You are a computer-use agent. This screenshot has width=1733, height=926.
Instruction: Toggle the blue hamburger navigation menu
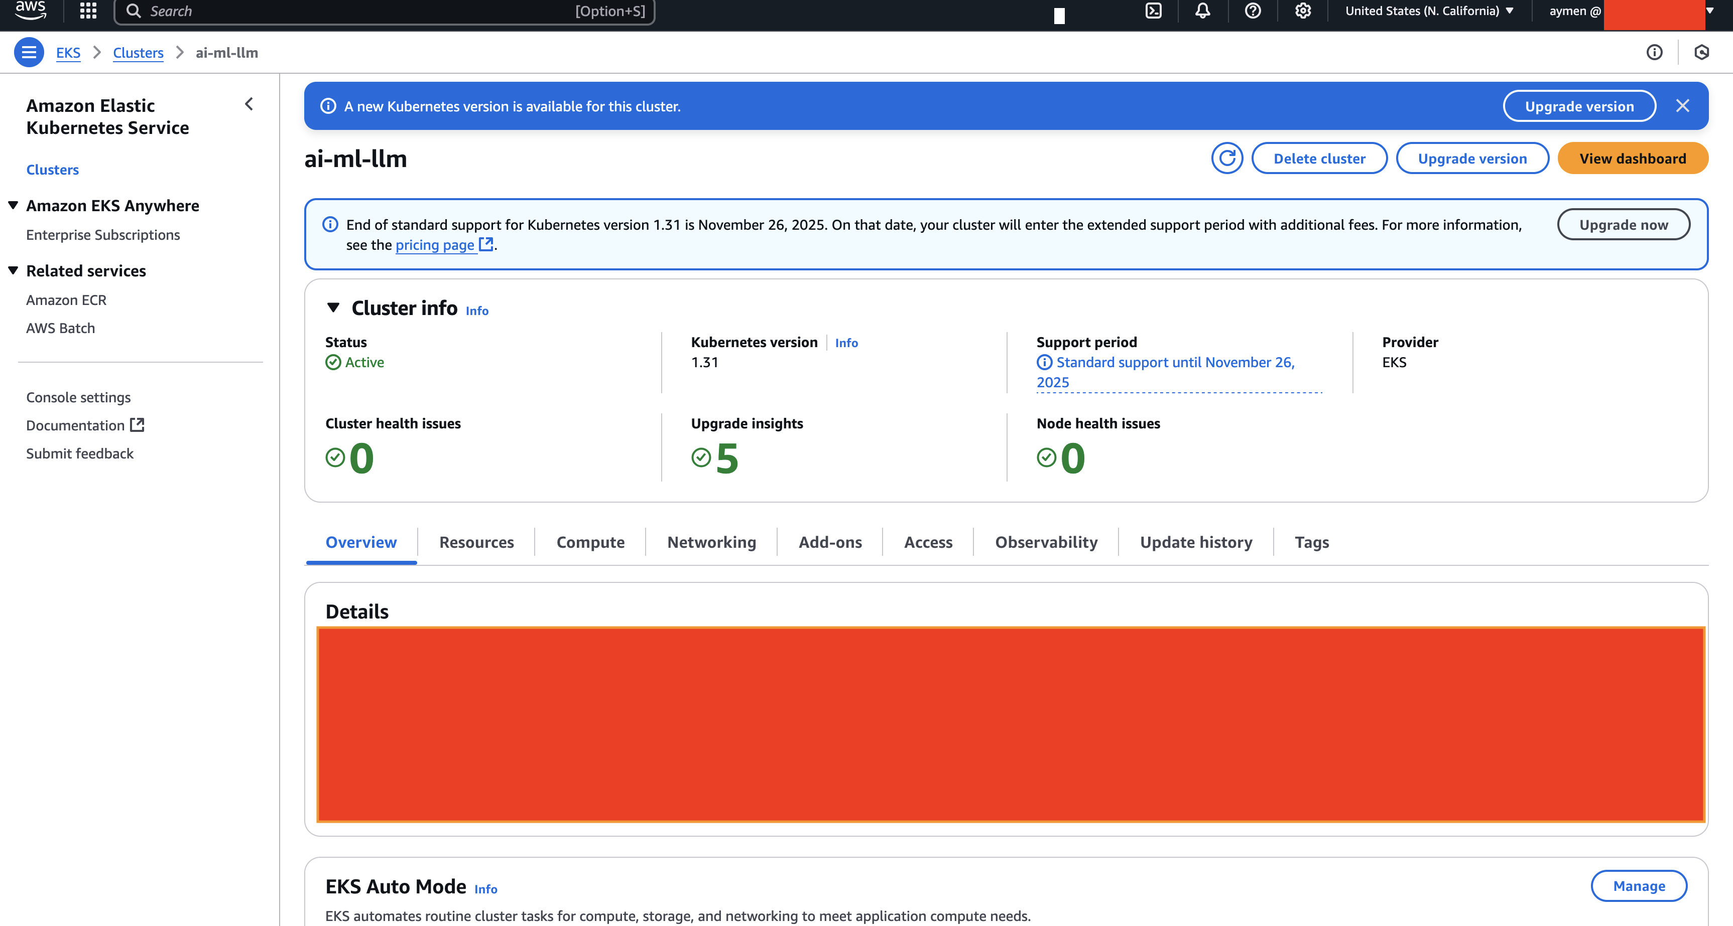point(29,52)
